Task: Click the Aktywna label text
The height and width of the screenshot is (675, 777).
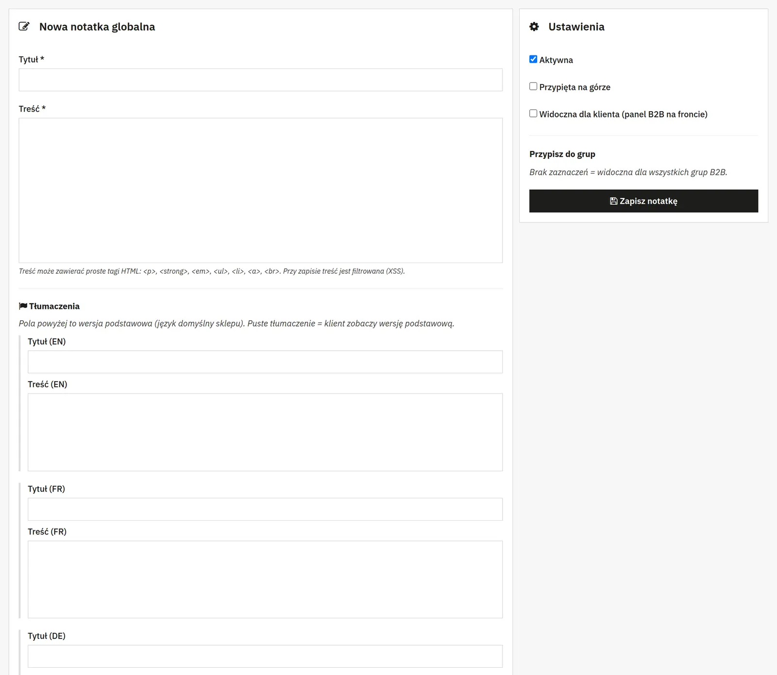Action: [x=556, y=60]
